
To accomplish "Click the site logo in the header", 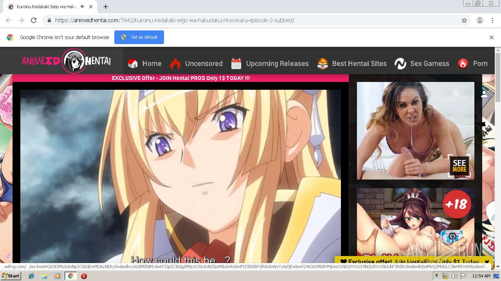I will point(67,61).
